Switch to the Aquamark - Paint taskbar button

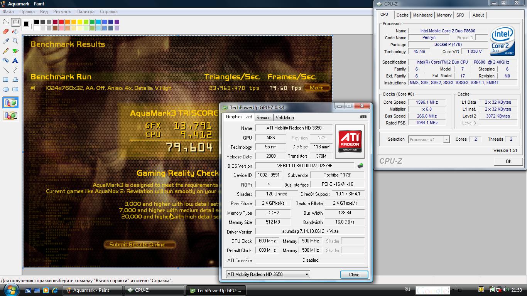point(93,290)
